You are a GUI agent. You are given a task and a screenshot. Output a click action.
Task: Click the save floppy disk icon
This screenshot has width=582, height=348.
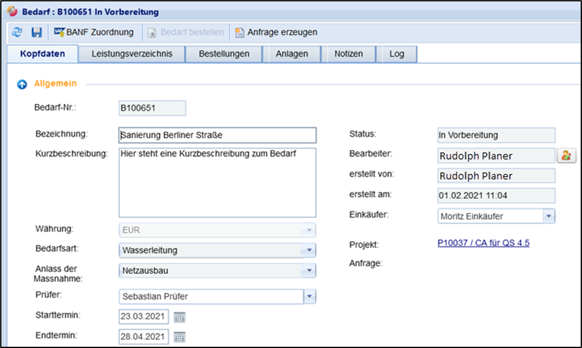37,32
